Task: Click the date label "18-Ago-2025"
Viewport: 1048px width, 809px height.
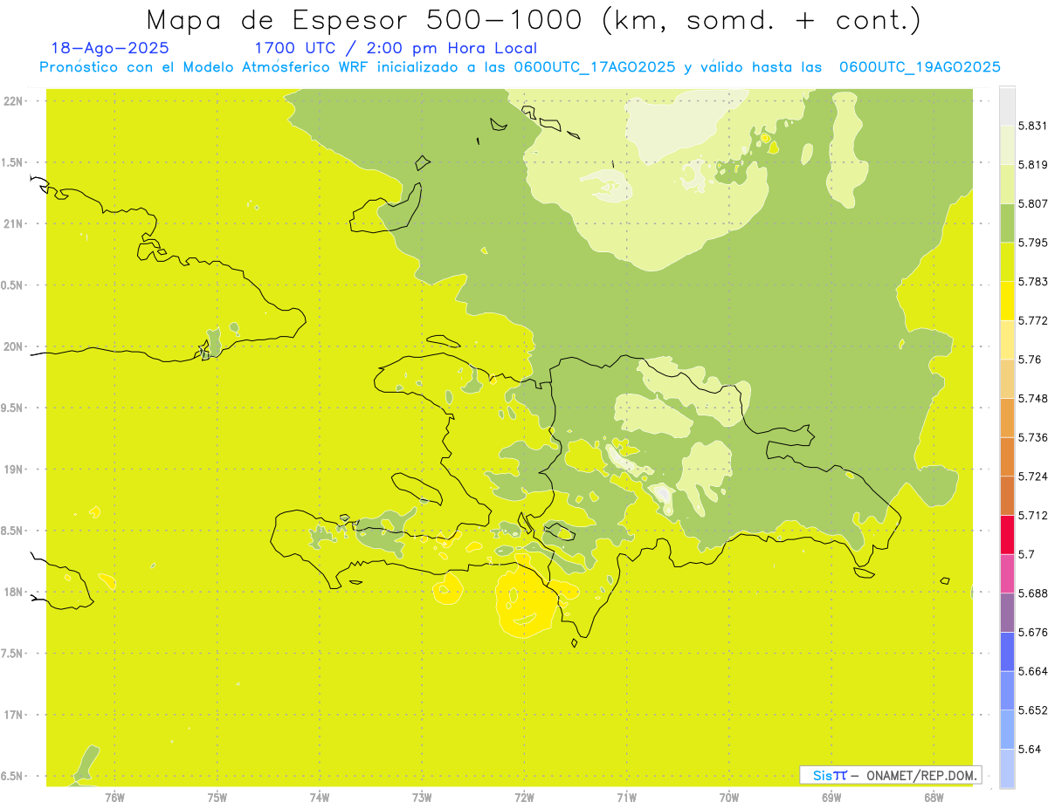Action: point(110,48)
